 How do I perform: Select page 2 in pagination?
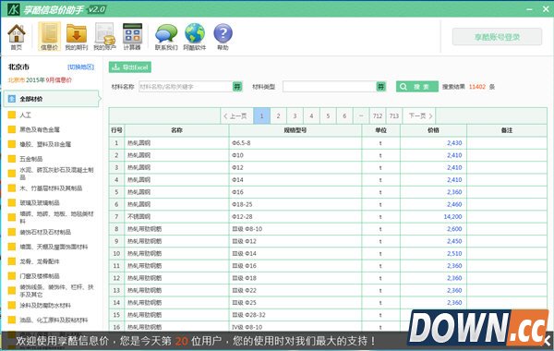click(x=279, y=116)
